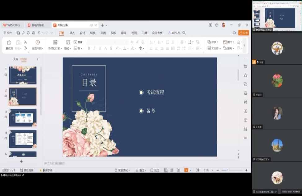The image size is (302, 196).
Task: Switch to the Outline panel tab
Action: pyautogui.click(x=15, y=59)
